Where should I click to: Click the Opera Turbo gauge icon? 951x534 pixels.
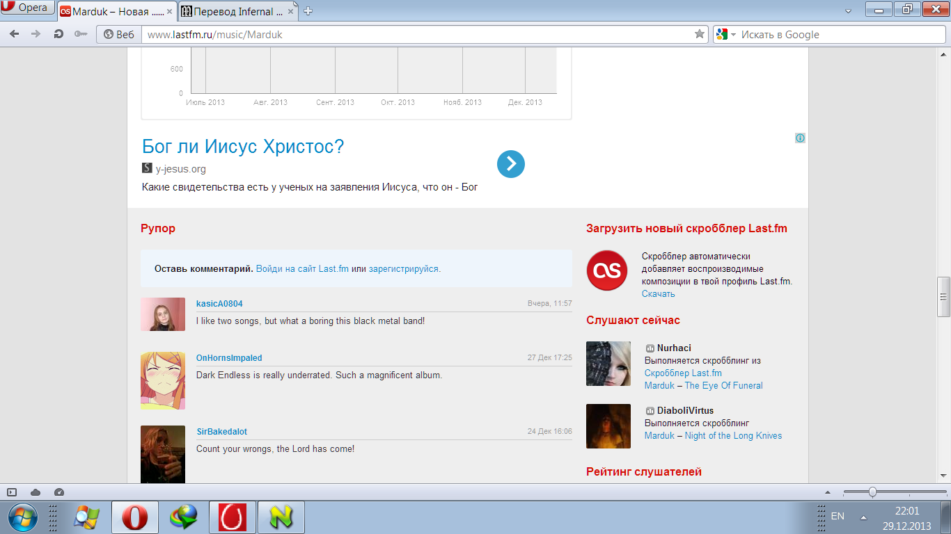(x=58, y=492)
